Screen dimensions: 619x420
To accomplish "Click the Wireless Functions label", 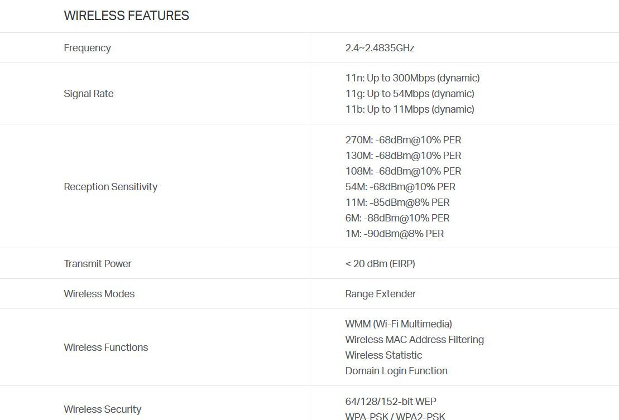I will point(105,347).
